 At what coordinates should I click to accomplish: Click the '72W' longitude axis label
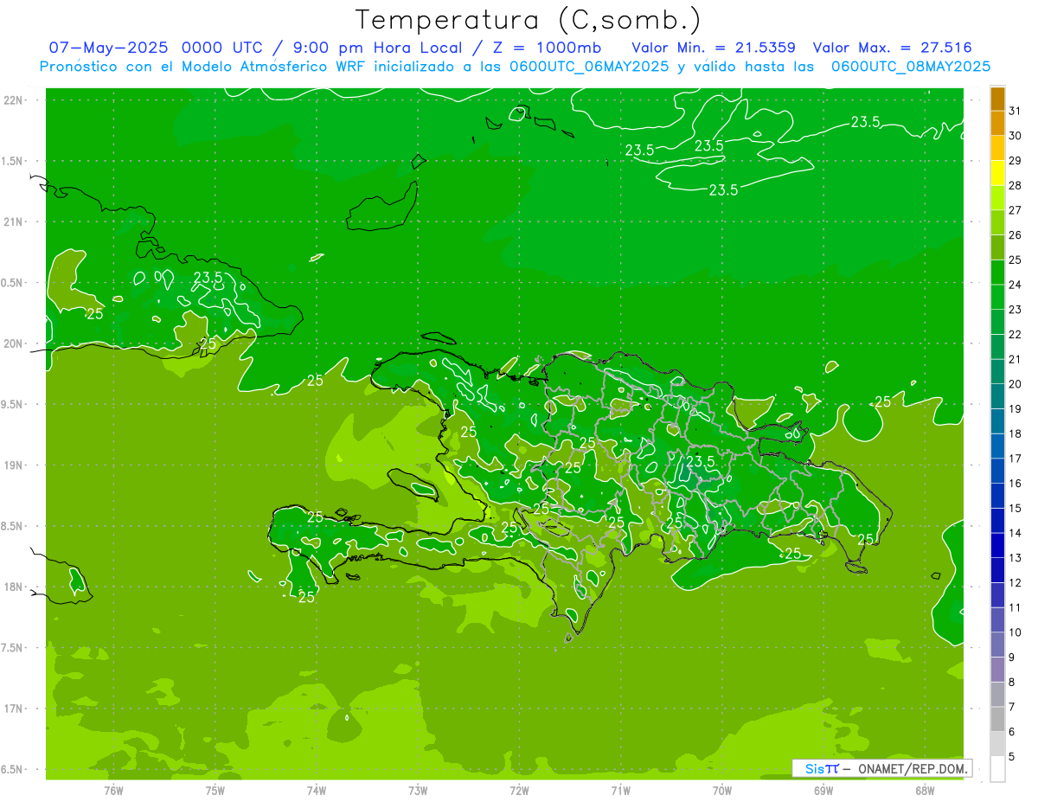click(519, 790)
